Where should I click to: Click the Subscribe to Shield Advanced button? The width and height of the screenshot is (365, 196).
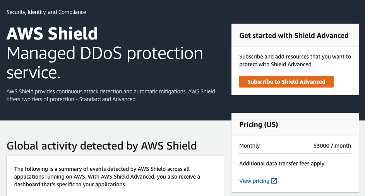(x=286, y=82)
